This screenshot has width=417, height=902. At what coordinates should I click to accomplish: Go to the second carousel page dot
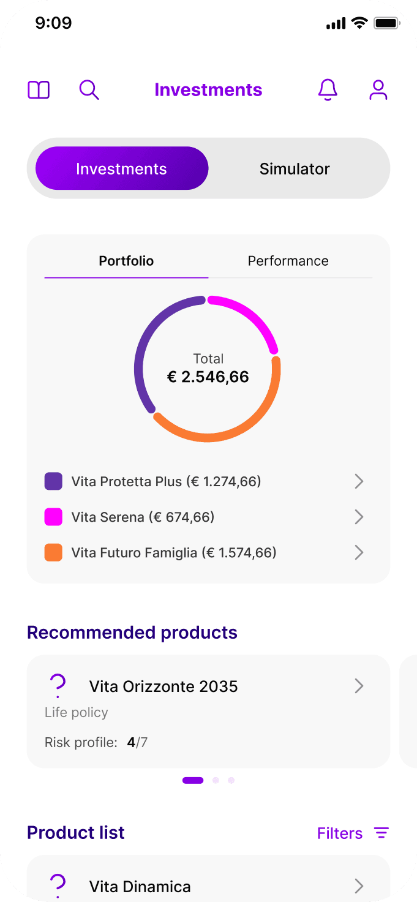click(216, 780)
